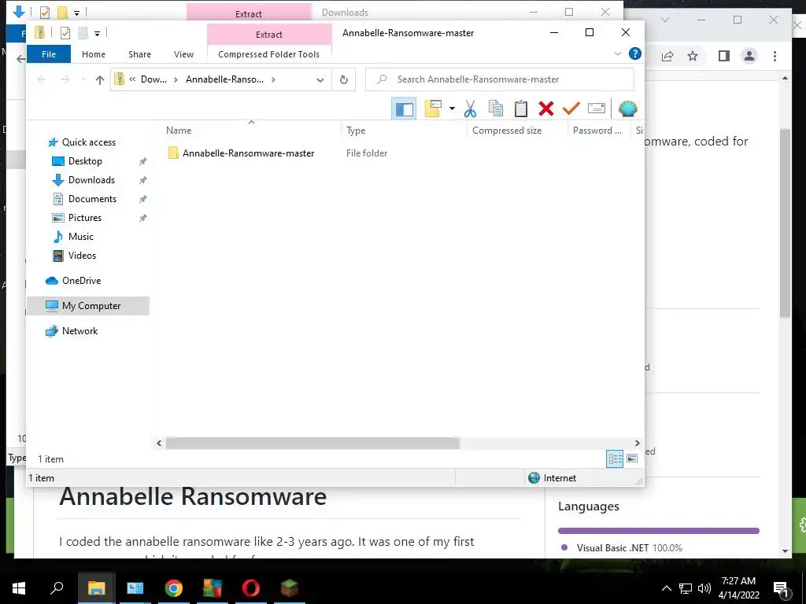Select Quick access in navigation pane
806x604 pixels.
88,142
